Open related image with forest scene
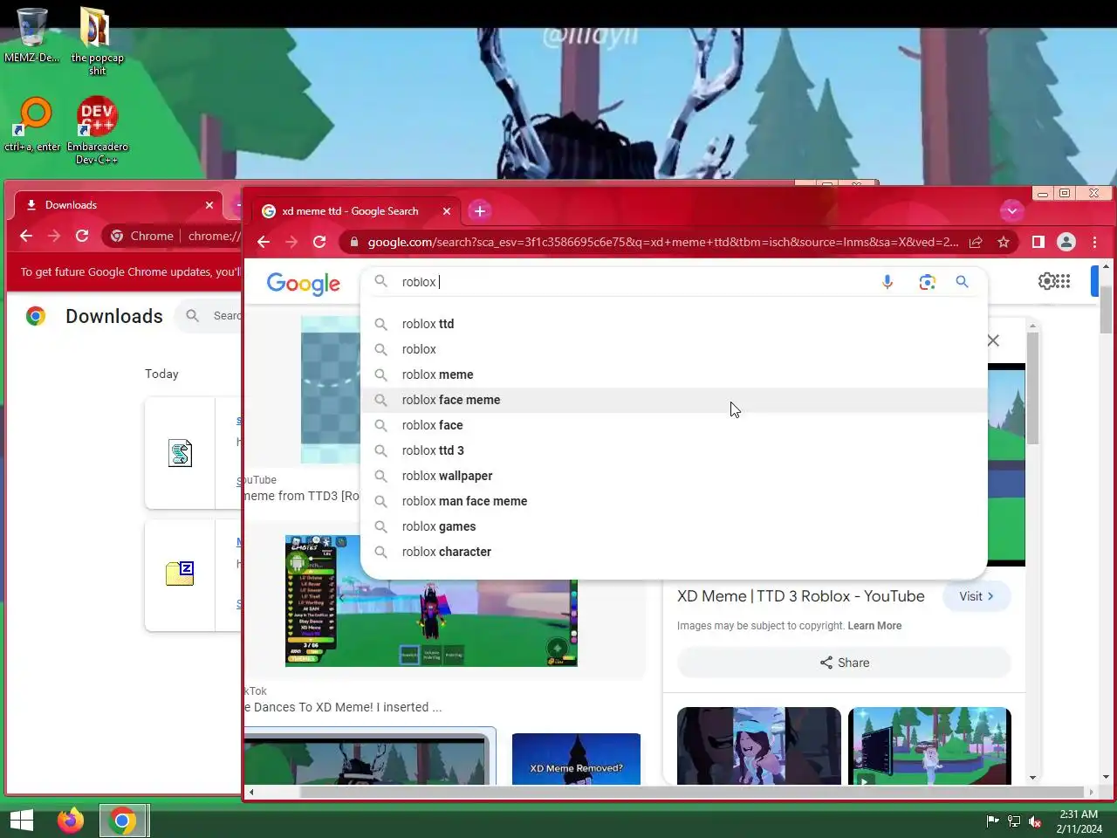1117x838 pixels. coord(929,746)
